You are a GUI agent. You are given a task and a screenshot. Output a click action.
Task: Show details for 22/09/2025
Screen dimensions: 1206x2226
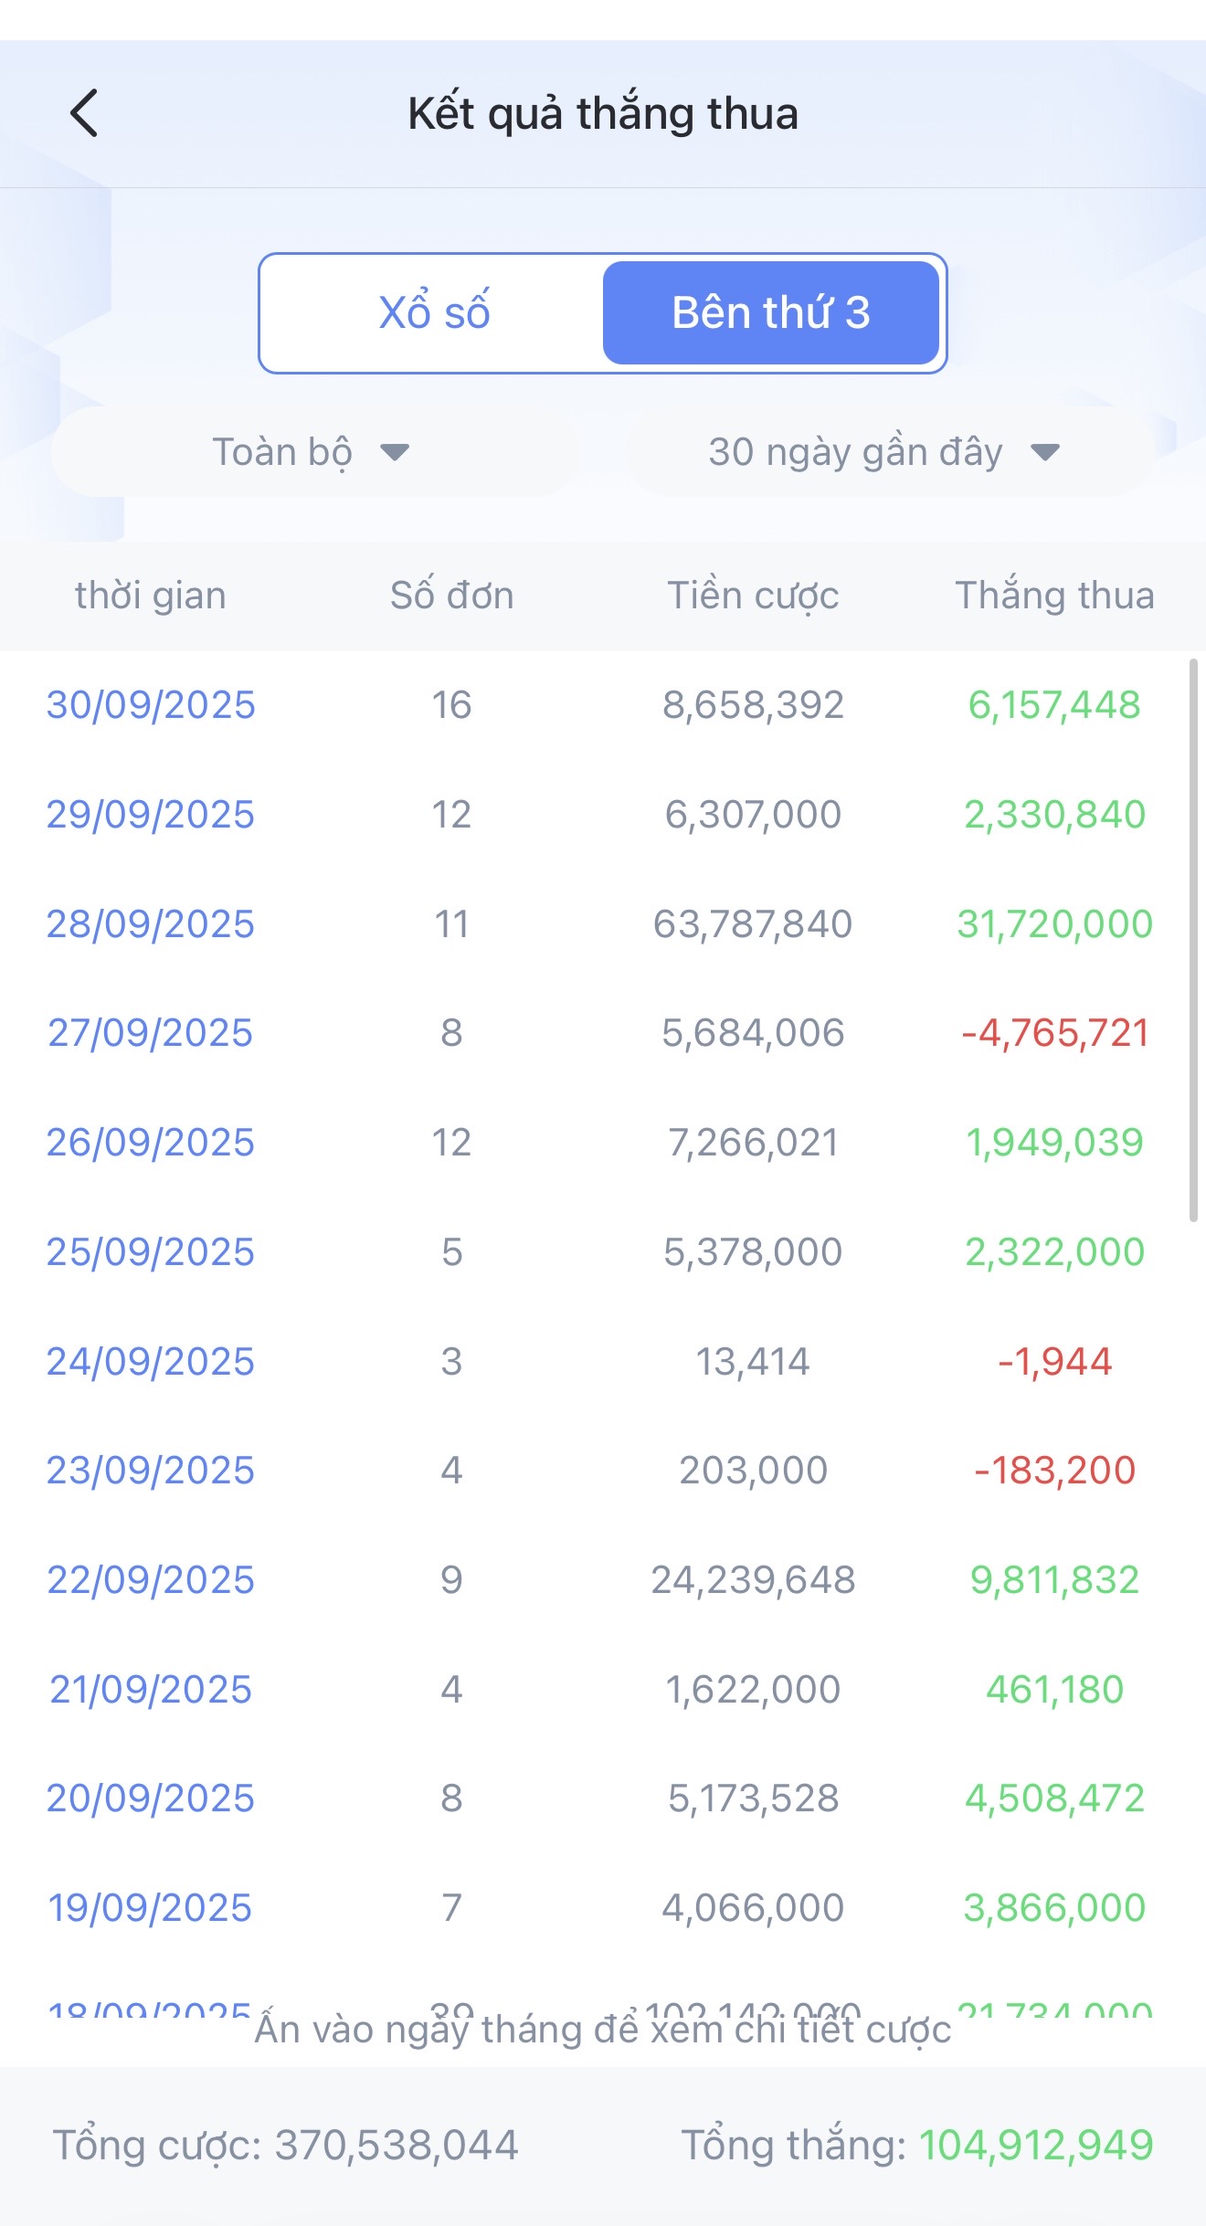151,1580
